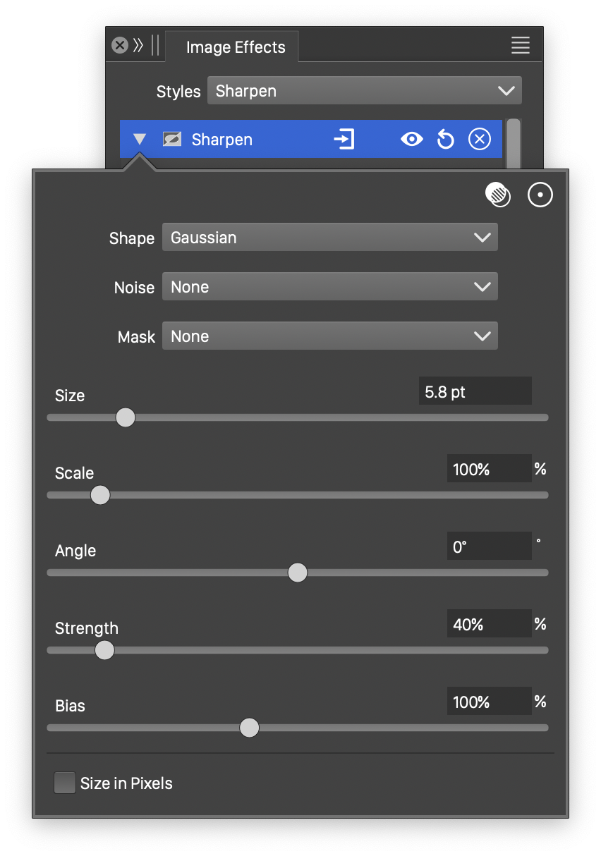Click the Strength slider handle
Screen dimensions: 601x856
coord(104,650)
